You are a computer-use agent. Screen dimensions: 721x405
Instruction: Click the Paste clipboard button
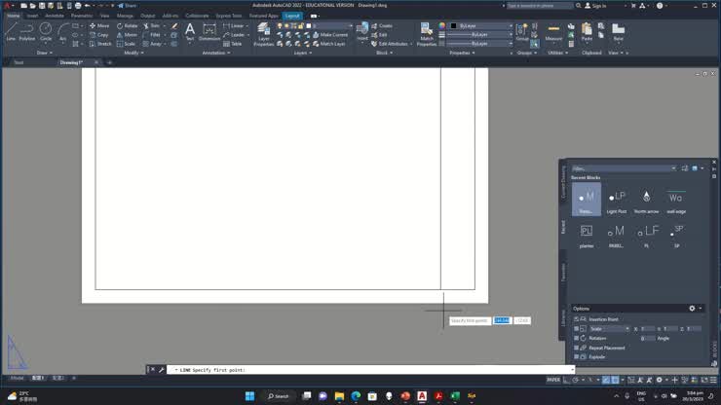click(587, 32)
